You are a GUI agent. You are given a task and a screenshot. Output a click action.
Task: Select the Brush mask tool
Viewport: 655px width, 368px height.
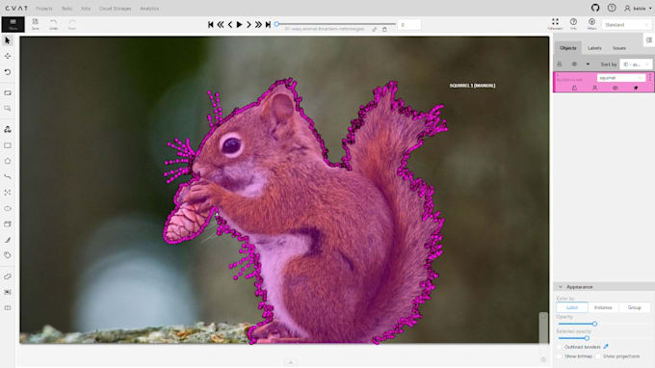click(8, 240)
